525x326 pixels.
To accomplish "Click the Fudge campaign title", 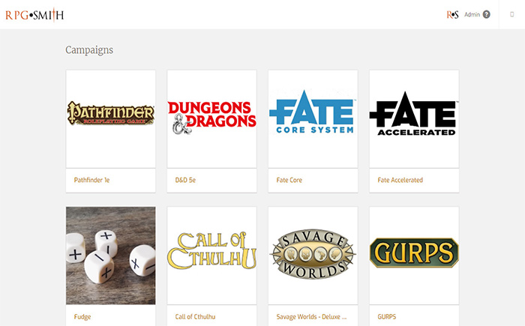I will [82, 316].
